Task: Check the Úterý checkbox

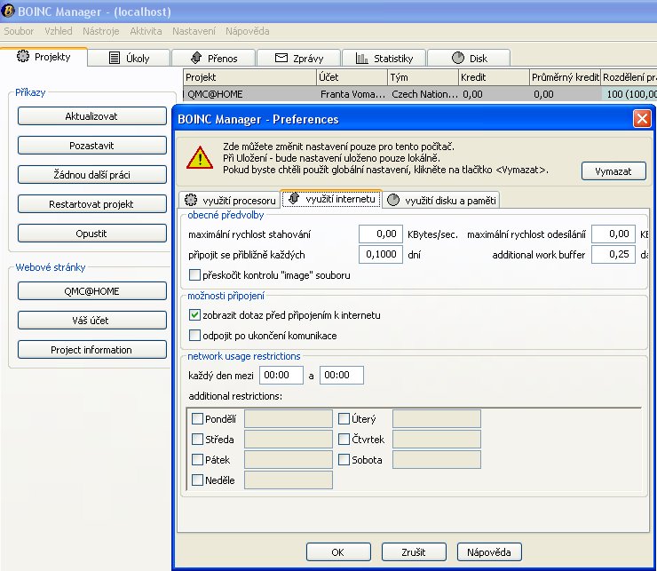Action: click(344, 418)
